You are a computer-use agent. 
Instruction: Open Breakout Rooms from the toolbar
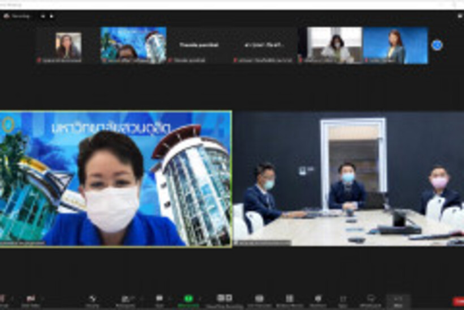coord(289,299)
